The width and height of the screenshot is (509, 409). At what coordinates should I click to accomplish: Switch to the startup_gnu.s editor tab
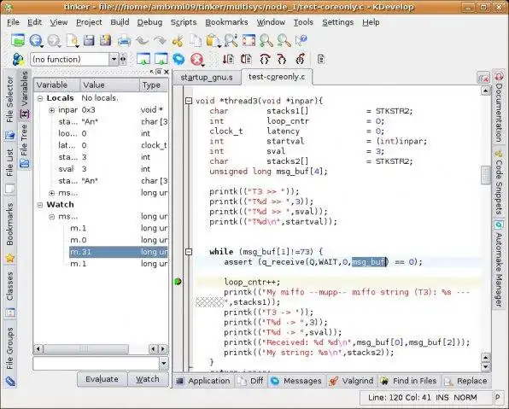click(x=207, y=78)
